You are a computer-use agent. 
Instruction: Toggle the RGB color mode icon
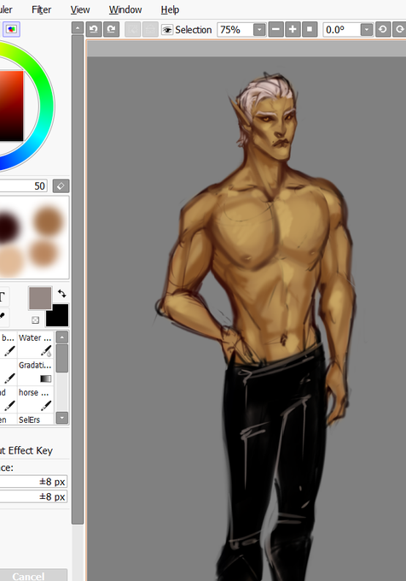coord(11,29)
